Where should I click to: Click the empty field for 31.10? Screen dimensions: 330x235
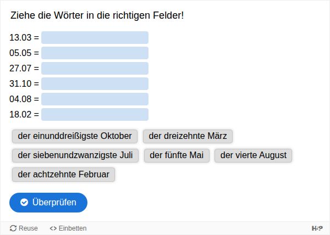(95, 84)
